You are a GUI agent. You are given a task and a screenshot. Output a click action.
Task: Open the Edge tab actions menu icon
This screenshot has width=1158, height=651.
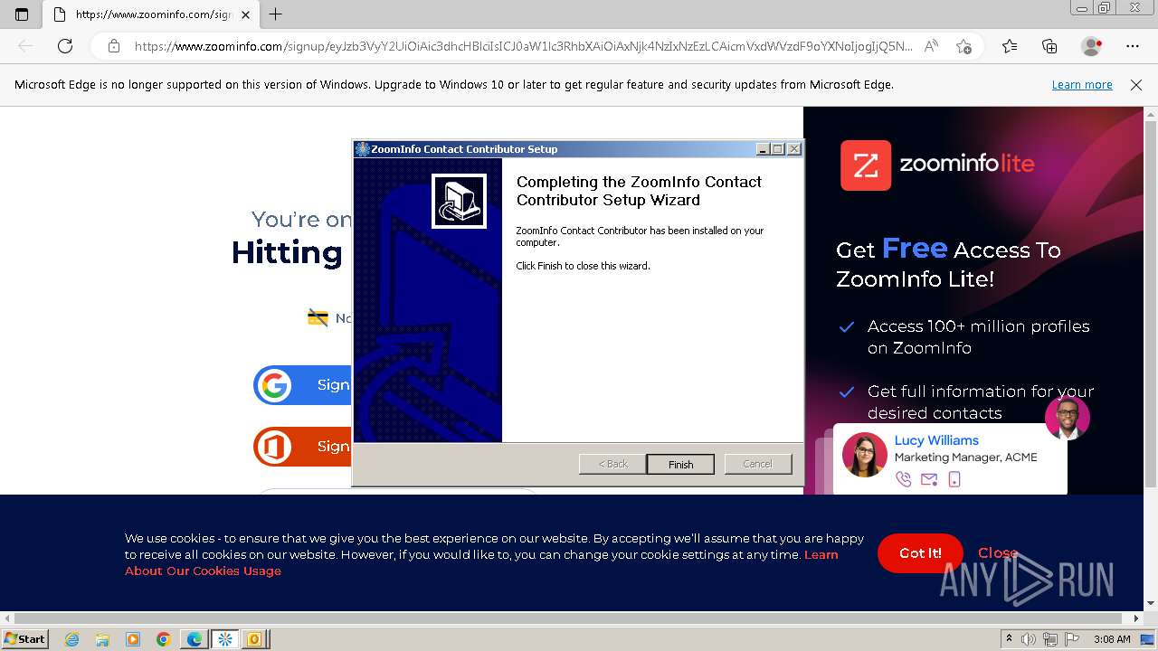click(x=22, y=14)
